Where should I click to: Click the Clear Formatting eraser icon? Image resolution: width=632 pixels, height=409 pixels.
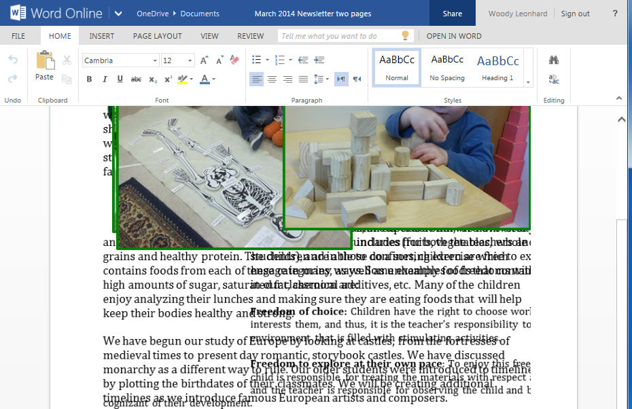[x=234, y=60]
